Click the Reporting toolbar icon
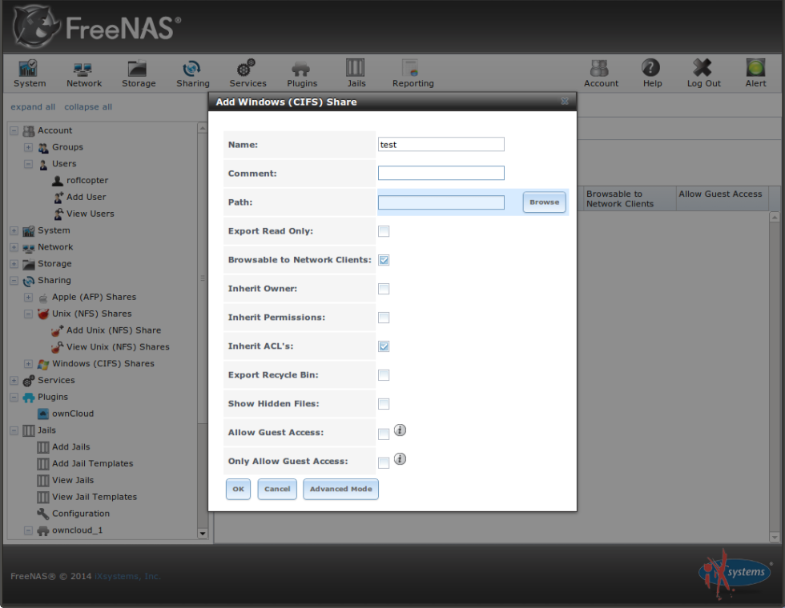The width and height of the screenshot is (785, 608). tap(411, 72)
